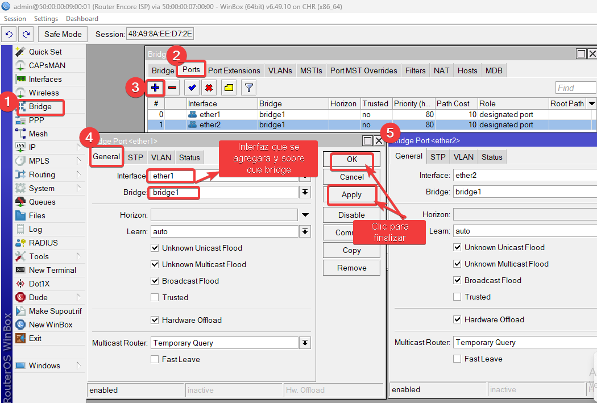
Task: Switch to the VLANs tab
Action: (280, 70)
